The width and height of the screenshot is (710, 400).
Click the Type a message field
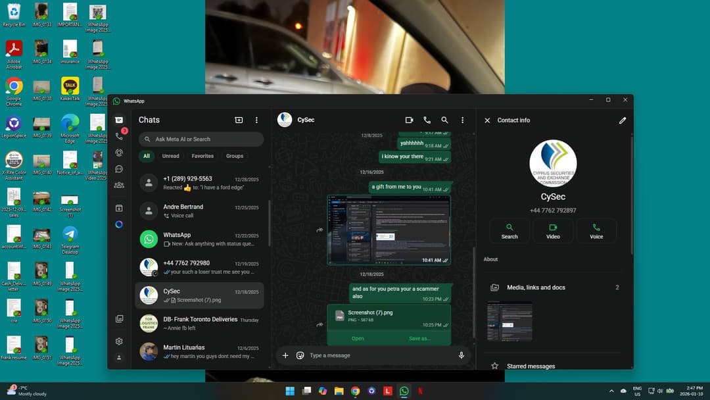(381, 356)
